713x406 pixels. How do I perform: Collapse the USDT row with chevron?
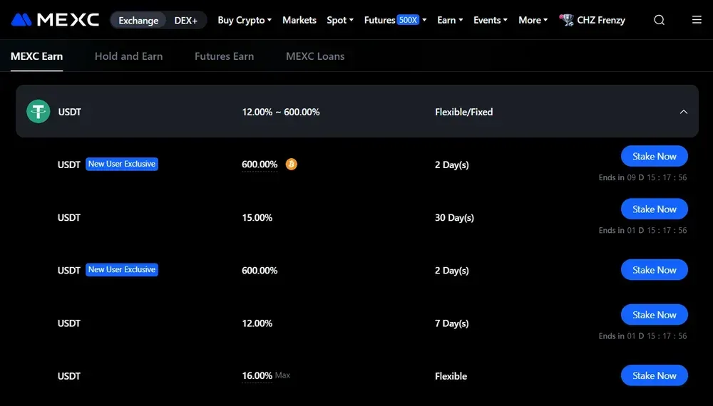tap(684, 112)
